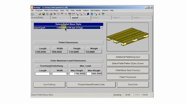Save using the floppy disk icon
Image resolution: width=186 pixels, height=104 pixels.
(x=44, y=14)
